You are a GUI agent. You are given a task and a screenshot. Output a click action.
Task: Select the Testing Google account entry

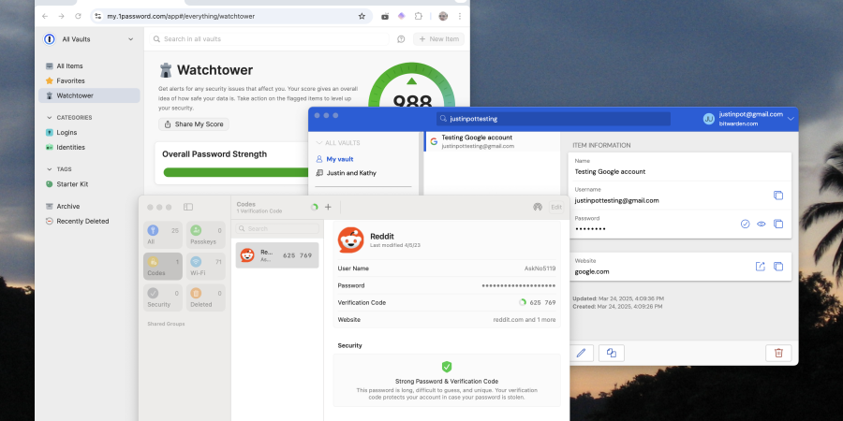492,141
